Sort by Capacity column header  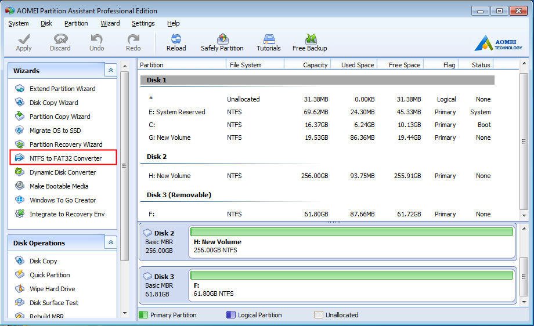[308, 64]
